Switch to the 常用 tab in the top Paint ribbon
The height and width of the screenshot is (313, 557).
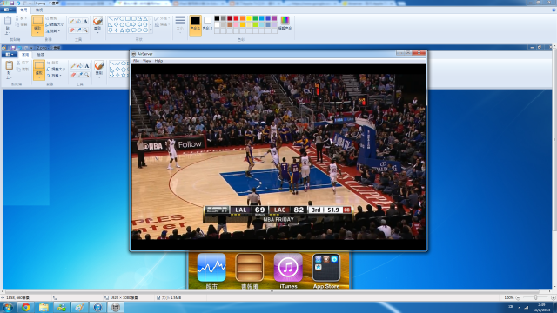point(23,10)
